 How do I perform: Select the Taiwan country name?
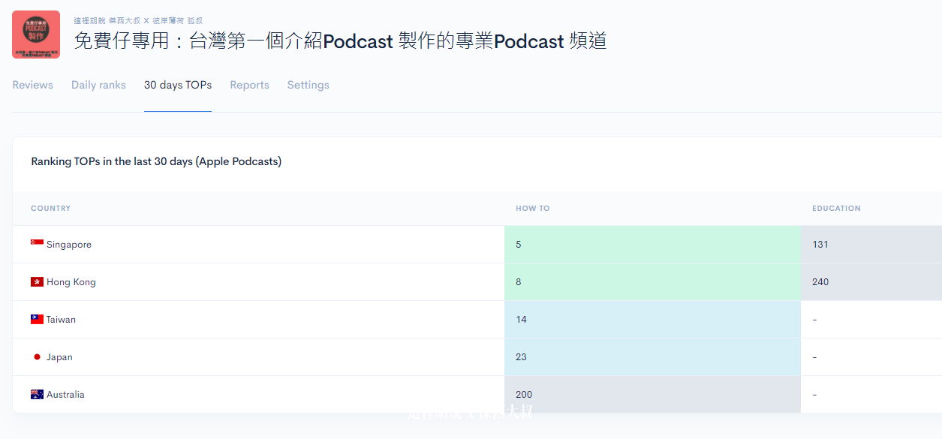(61, 320)
